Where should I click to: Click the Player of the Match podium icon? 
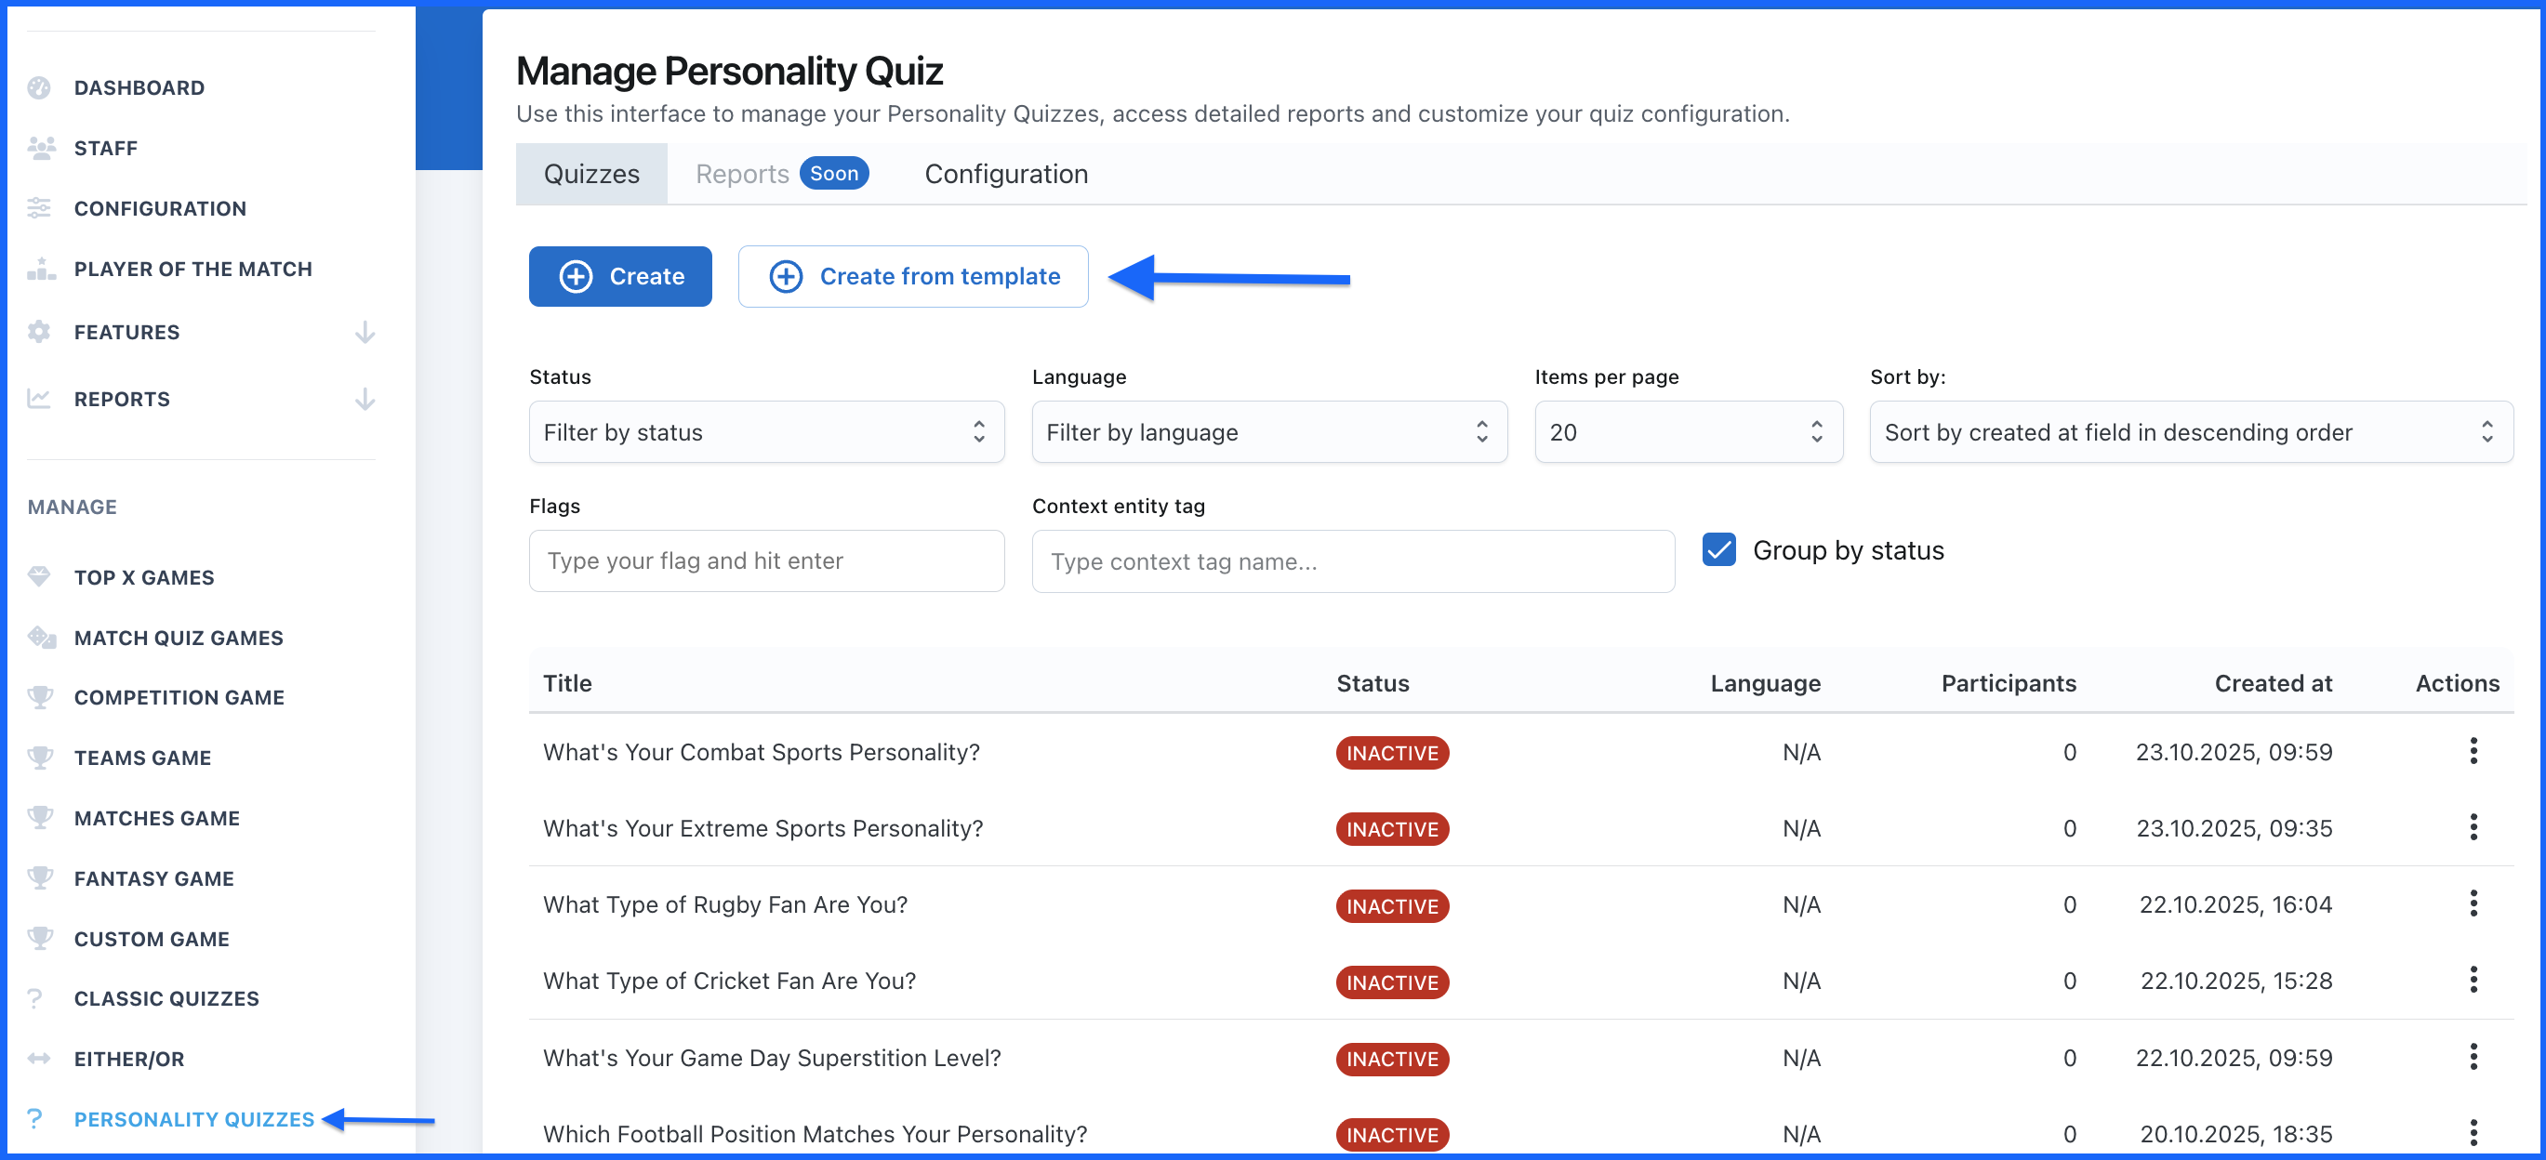click(41, 269)
